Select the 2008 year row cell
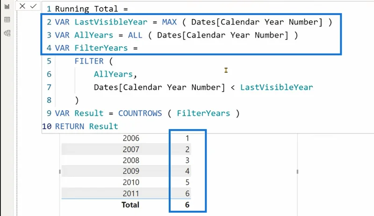The image size is (374, 216). coord(131,160)
